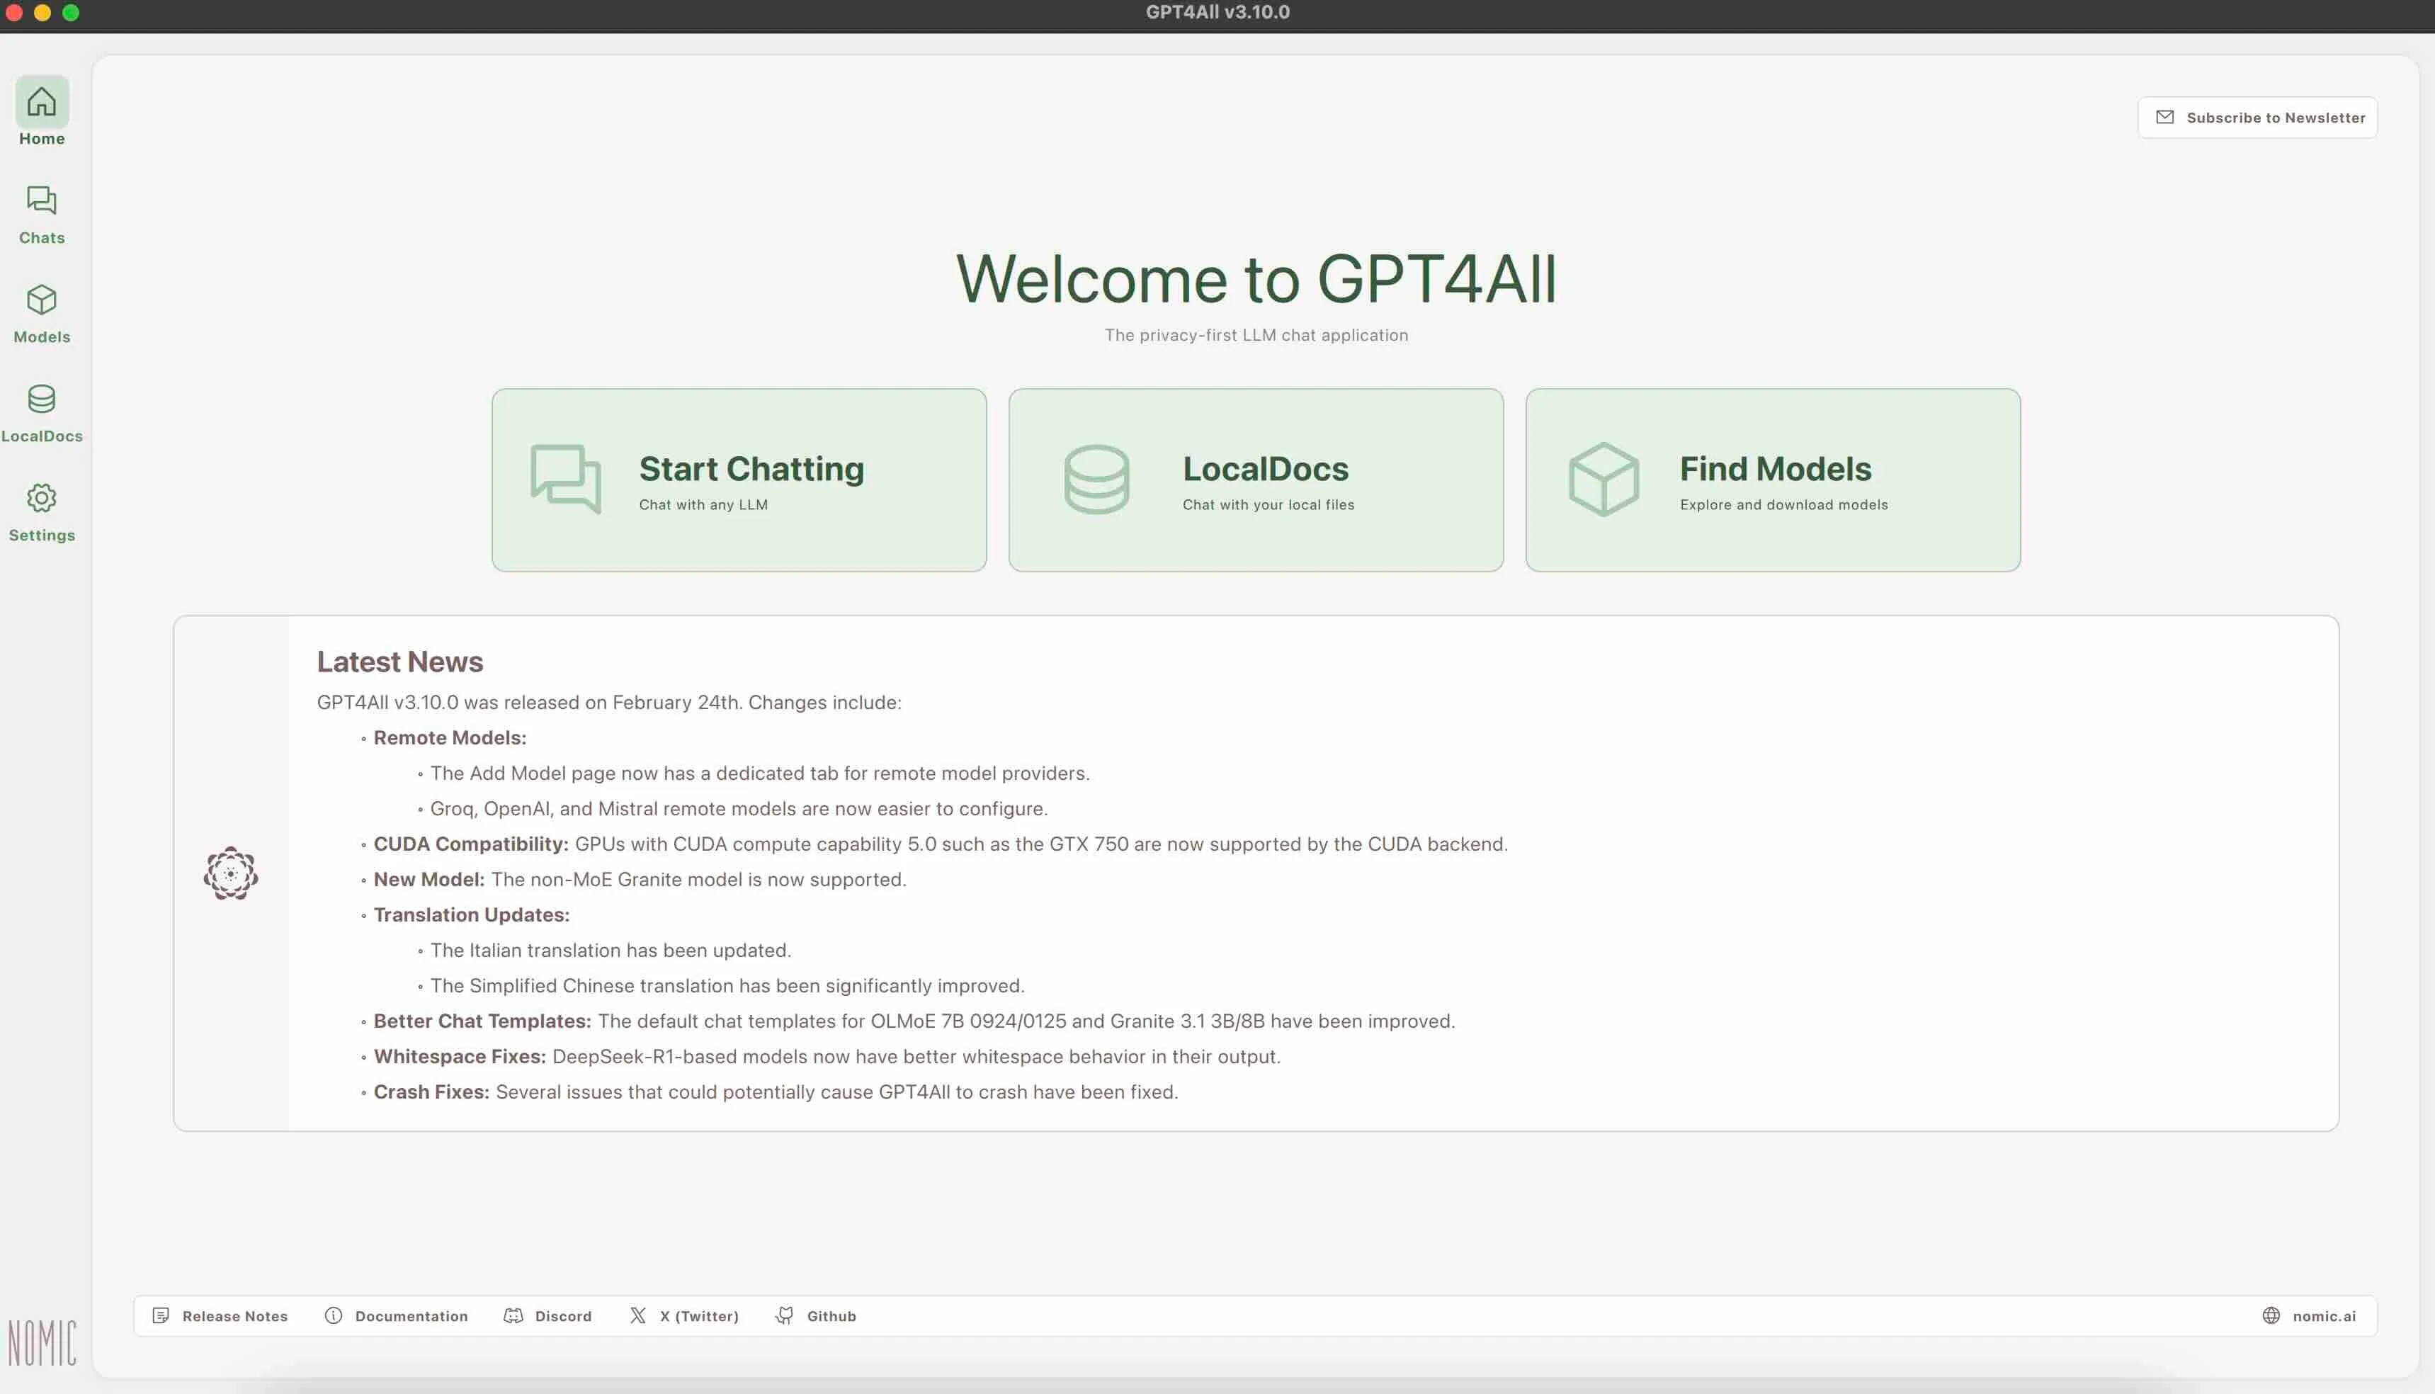Screen dimensions: 2435x1394
Task: Click the Github logo icon
Action: (x=785, y=1315)
